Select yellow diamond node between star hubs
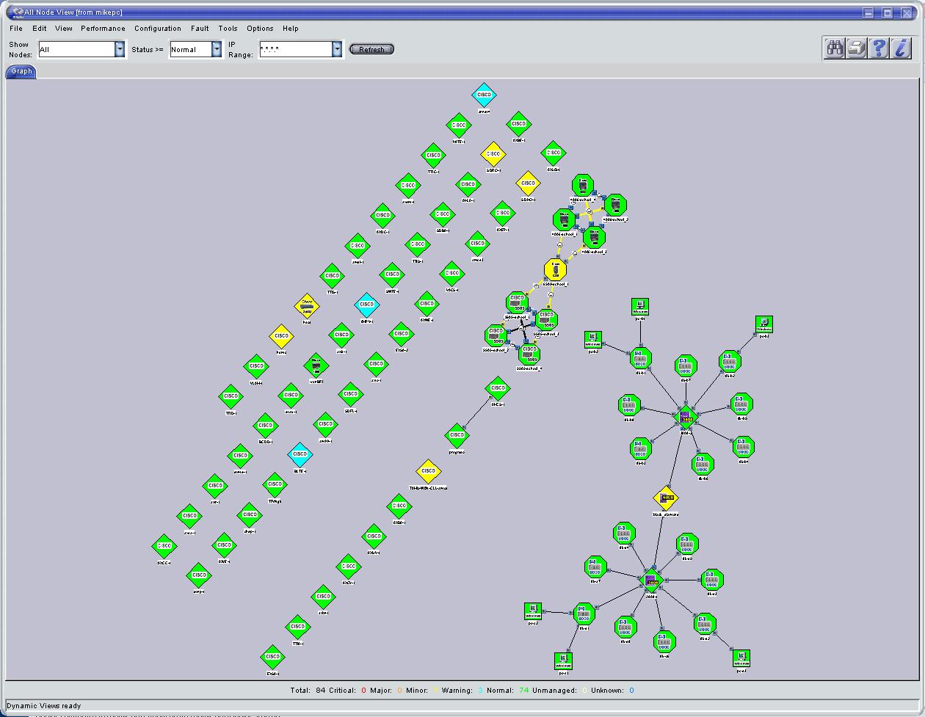Screen dimensions: 925x717 pyautogui.click(x=667, y=498)
